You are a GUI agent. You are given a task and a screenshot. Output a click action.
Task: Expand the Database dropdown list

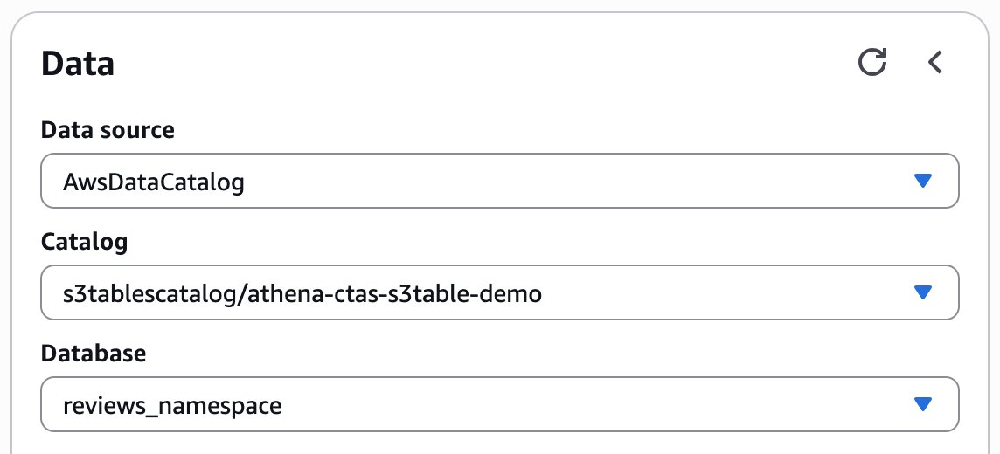(500, 404)
